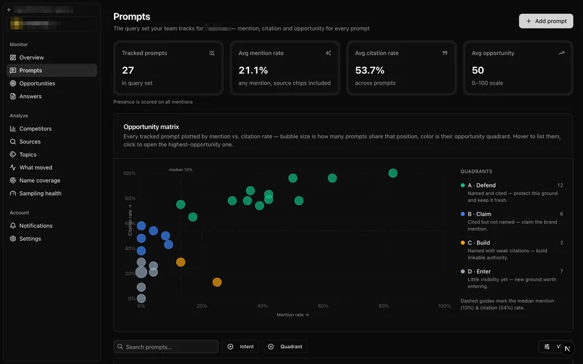The image size is (583, 364).
Task: Click the Answers document icon
Action: pos(13,97)
